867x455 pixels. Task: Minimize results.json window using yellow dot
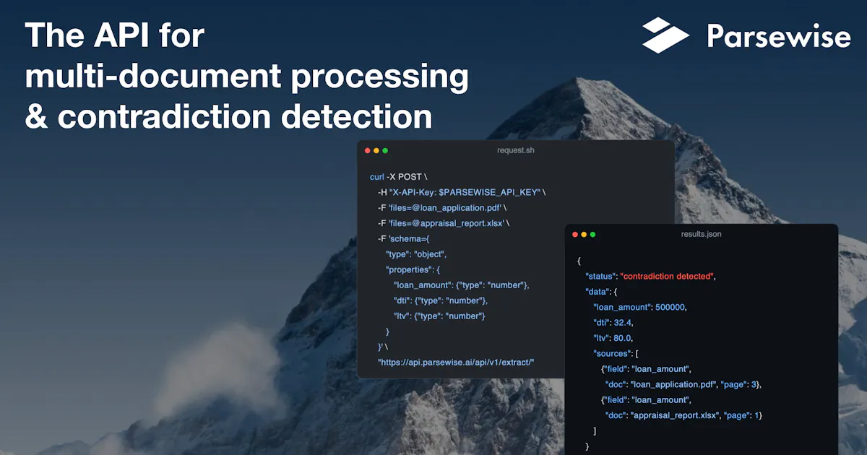pyautogui.click(x=585, y=234)
